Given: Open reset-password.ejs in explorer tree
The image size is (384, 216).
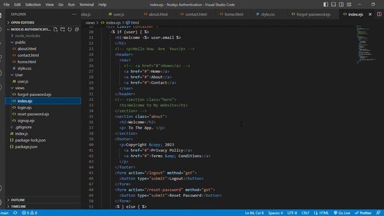Looking at the screenshot, I should (x=33, y=114).
